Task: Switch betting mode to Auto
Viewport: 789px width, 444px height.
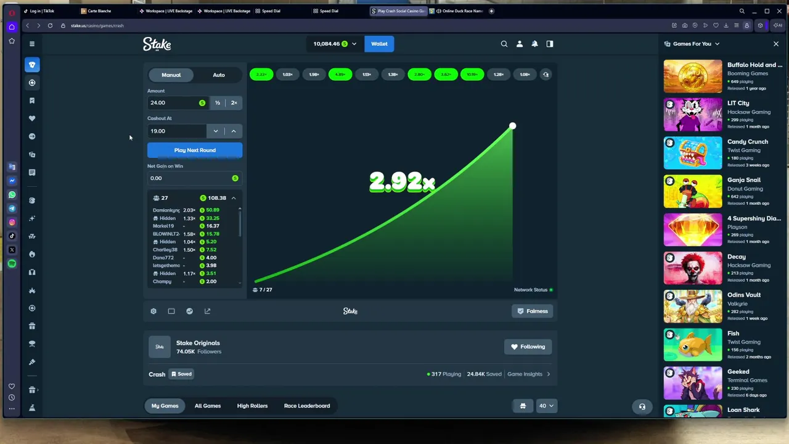Action: coord(219,75)
